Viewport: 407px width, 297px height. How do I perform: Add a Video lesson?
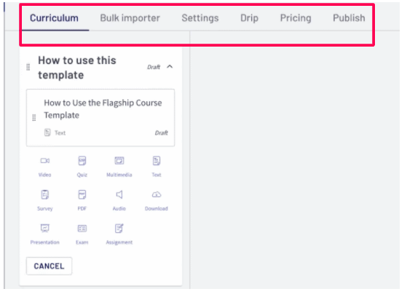coord(44,167)
